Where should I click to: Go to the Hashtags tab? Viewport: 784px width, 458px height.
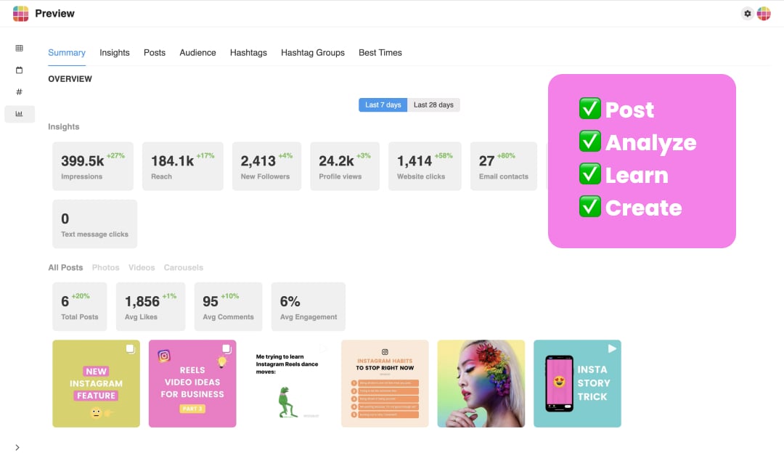tap(248, 52)
